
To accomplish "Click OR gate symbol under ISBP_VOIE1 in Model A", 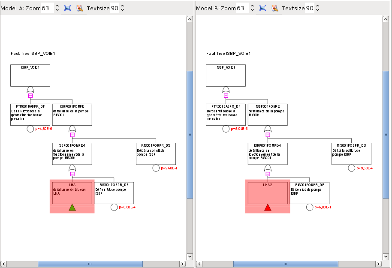I will (30, 90).
